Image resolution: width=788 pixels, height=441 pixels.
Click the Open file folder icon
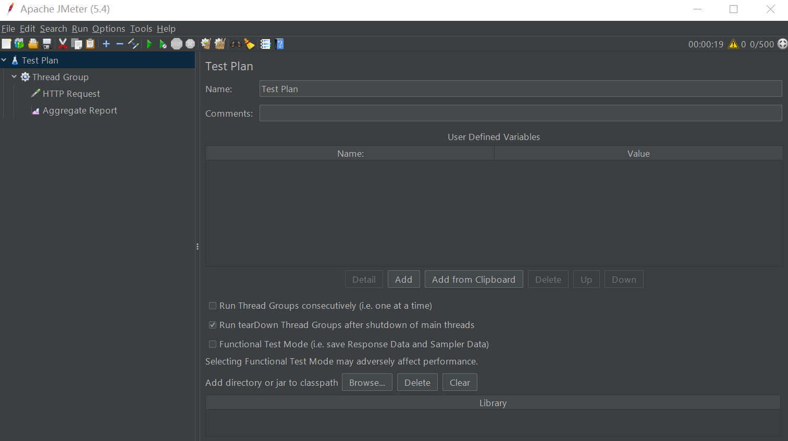(33, 44)
